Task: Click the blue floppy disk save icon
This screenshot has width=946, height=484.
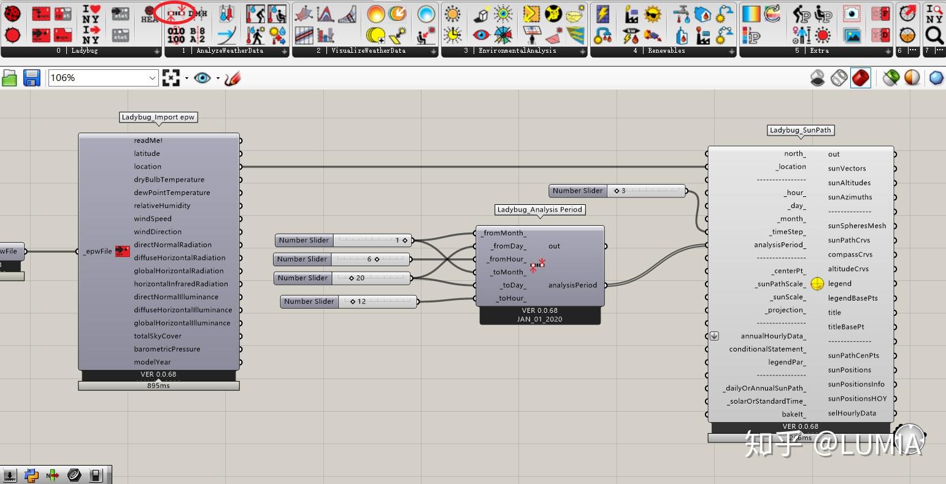Action: tap(31, 78)
